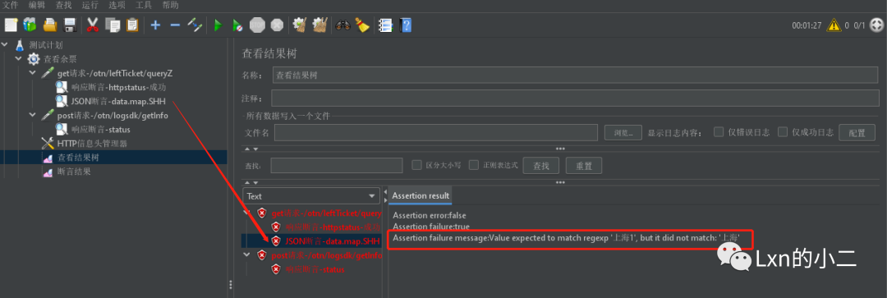Open the 编辑 menu
887x298 pixels.
point(37,5)
